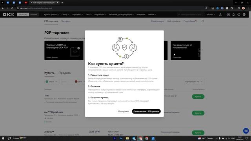
Task: Expand the Обзор header menu
Action: (65, 14)
